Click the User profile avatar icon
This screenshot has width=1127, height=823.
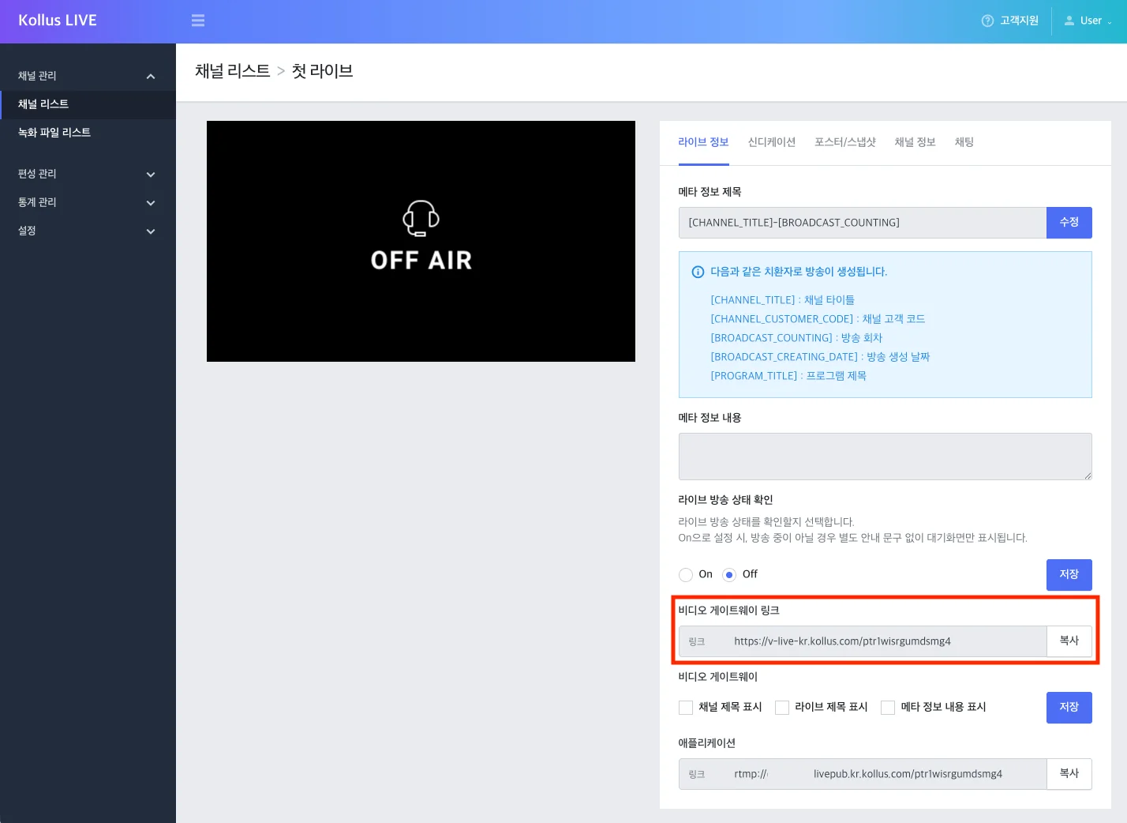point(1069,21)
